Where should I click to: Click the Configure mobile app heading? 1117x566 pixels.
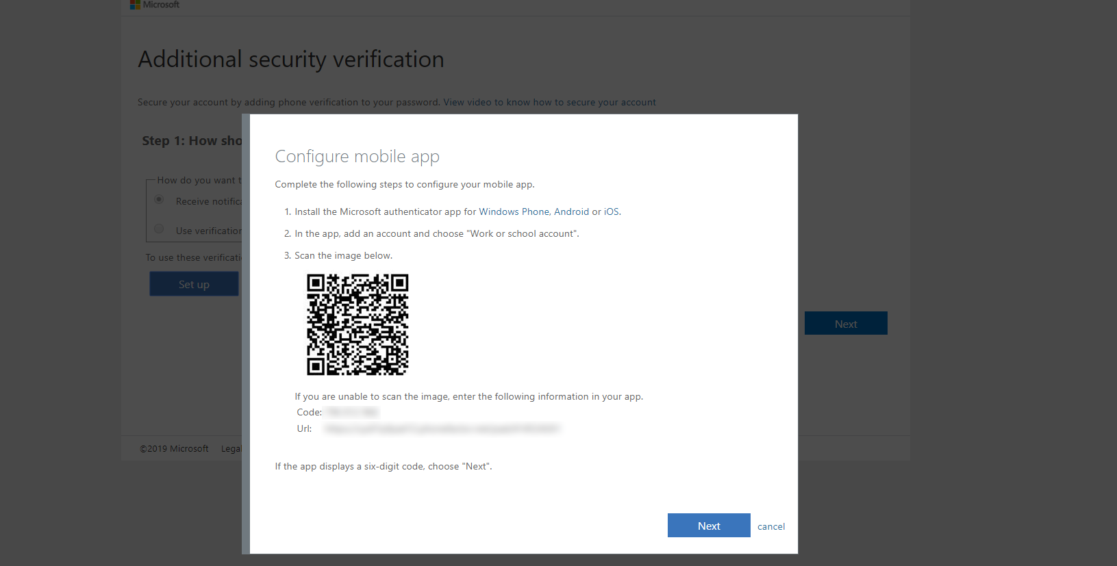tap(357, 157)
